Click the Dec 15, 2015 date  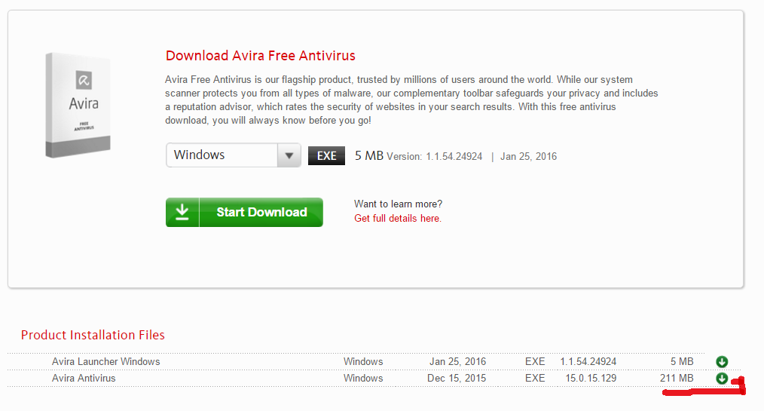coord(457,378)
